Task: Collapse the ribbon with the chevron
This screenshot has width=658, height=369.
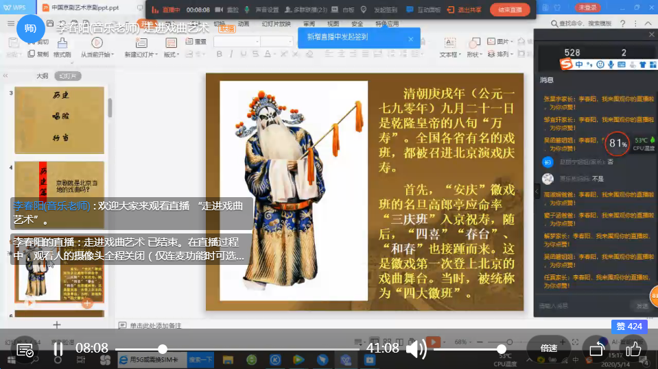Action: (648, 23)
